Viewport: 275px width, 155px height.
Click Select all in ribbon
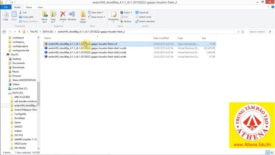[142, 12]
